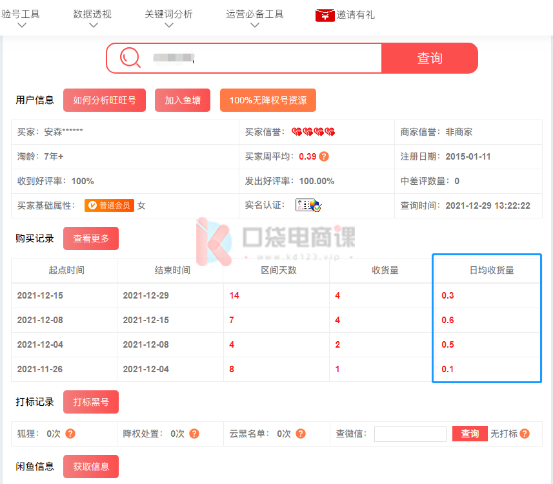The height and width of the screenshot is (484, 553).
Task: Click the 注册日期 2015-01-11 value
Action: coord(468,156)
